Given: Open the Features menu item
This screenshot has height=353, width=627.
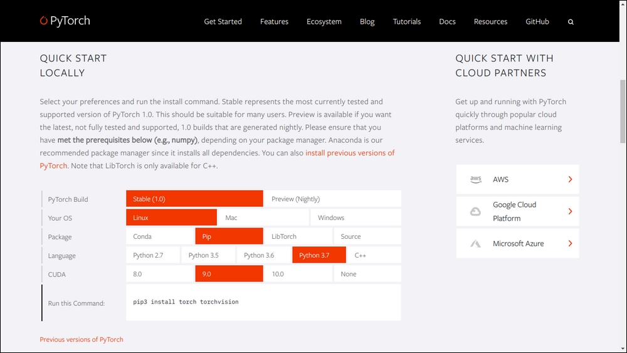Looking at the screenshot, I should 274,21.
